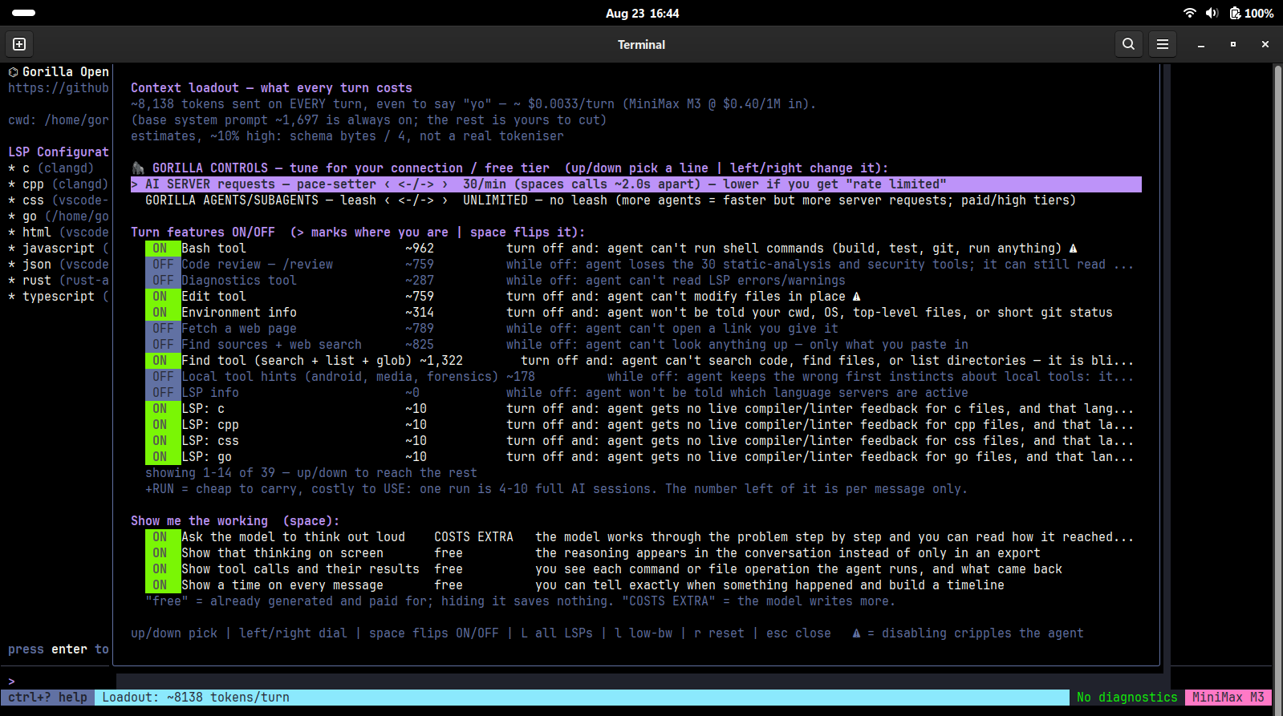Click the gorilla icon beside GORILLA CONTROLS
Screen dimensions: 1283x716
point(138,168)
